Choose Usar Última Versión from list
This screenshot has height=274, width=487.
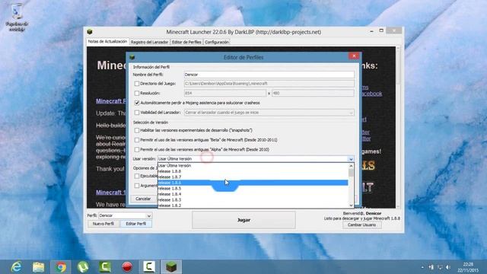(x=253, y=166)
